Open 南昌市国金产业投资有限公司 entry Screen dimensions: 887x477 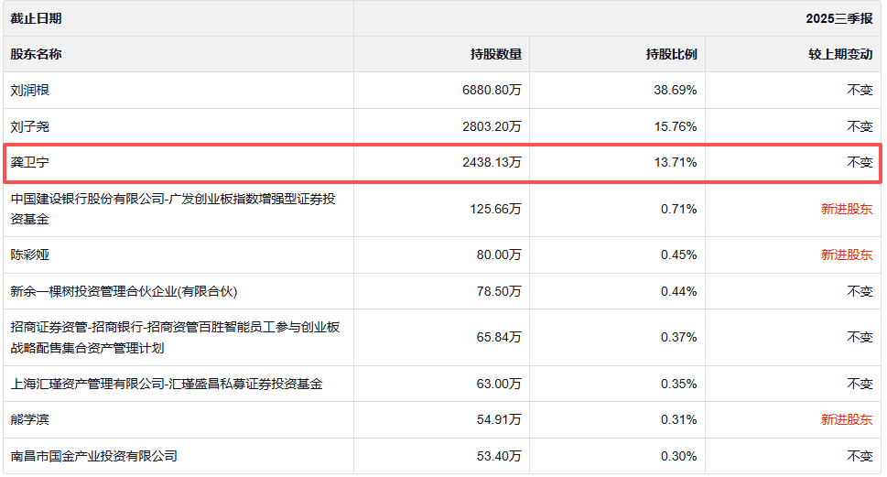pos(93,456)
